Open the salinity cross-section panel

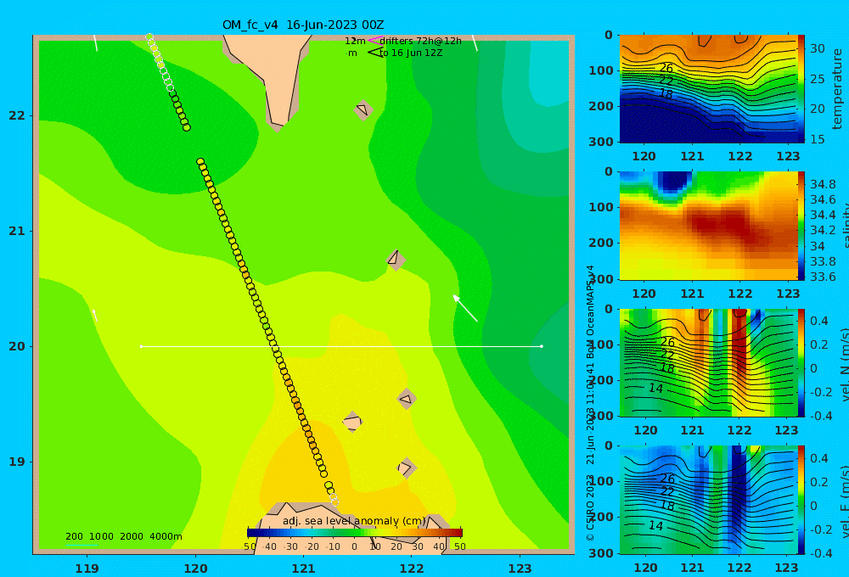tap(708, 226)
